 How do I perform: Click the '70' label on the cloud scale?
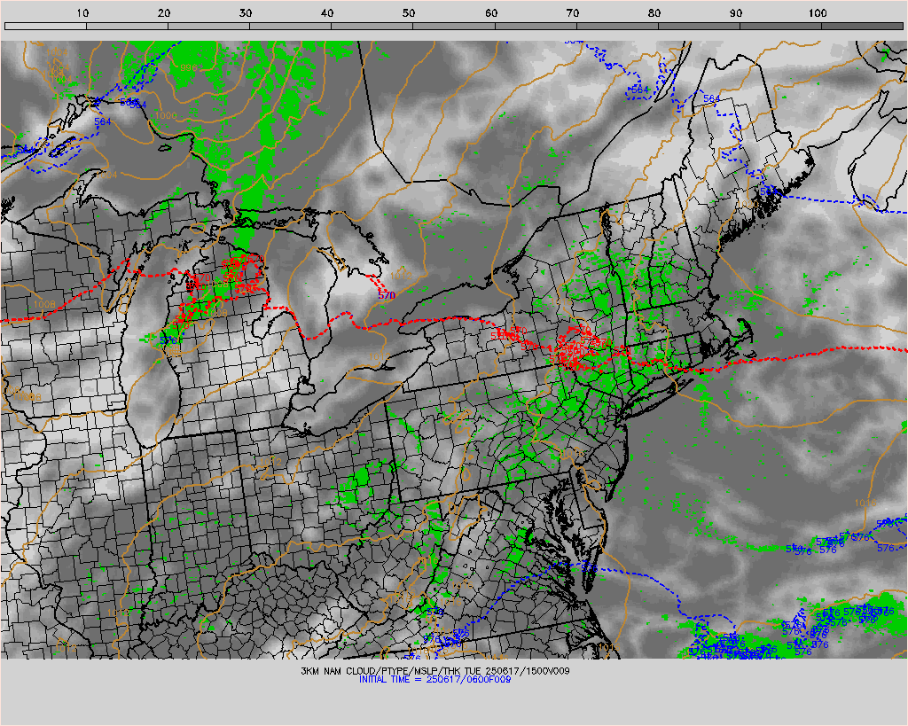pyautogui.click(x=573, y=13)
